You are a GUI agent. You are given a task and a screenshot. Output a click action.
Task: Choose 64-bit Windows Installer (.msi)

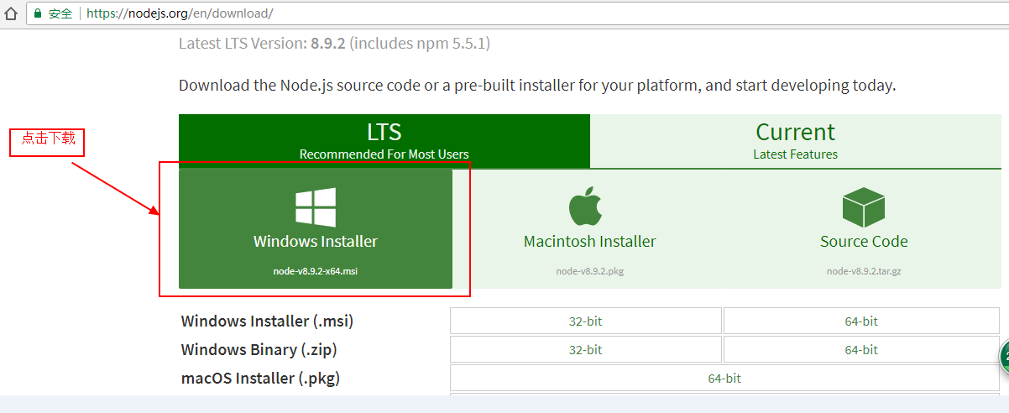click(x=861, y=322)
